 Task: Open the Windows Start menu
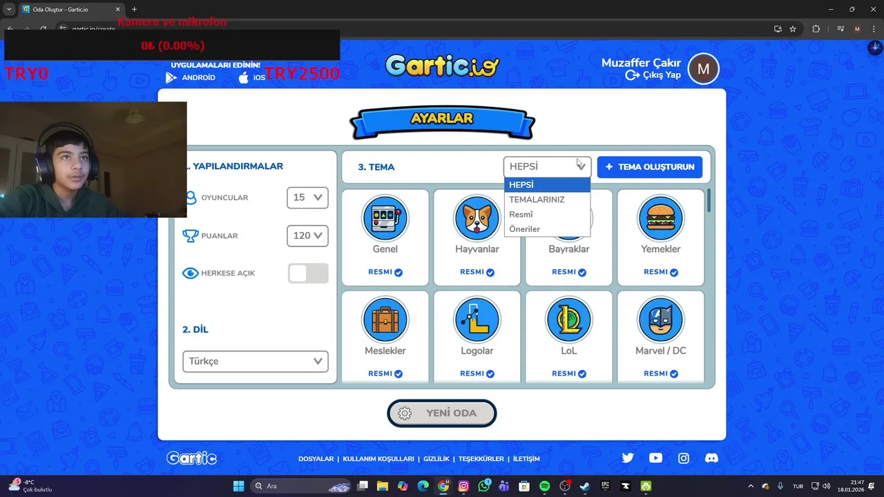click(238, 486)
